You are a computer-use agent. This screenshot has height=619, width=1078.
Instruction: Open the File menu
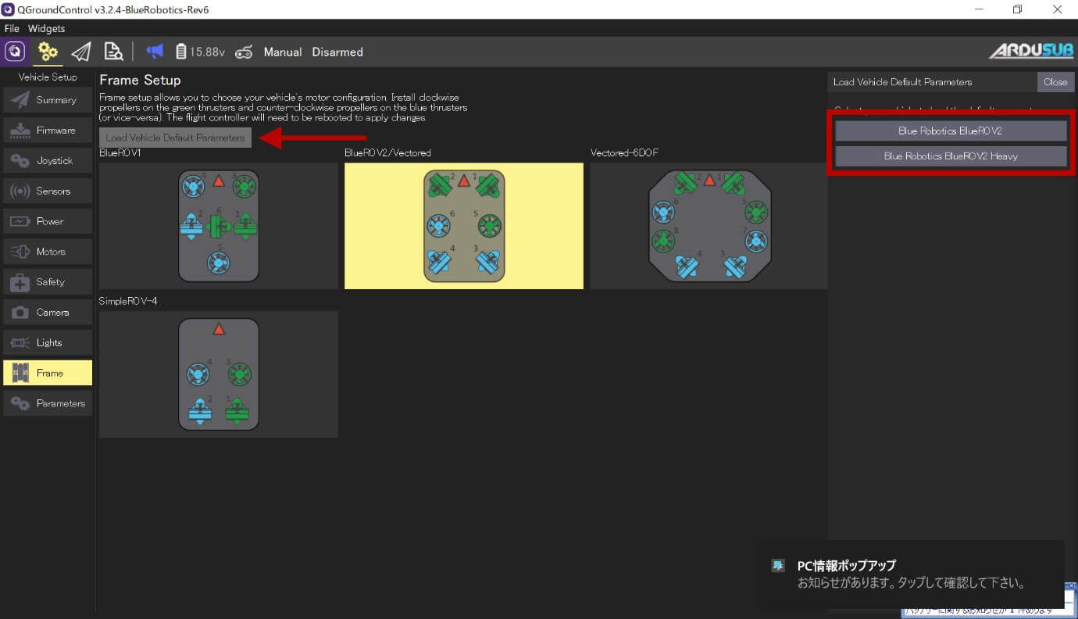point(12,28)
